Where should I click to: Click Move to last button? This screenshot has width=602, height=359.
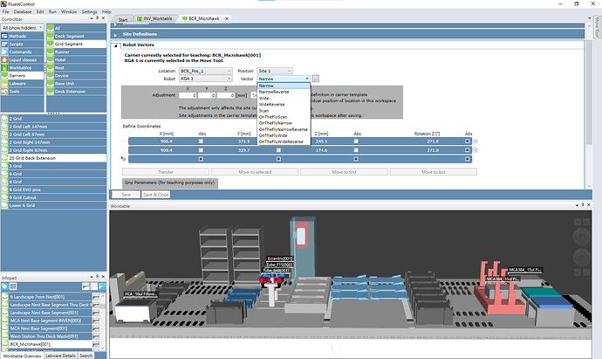434,172
